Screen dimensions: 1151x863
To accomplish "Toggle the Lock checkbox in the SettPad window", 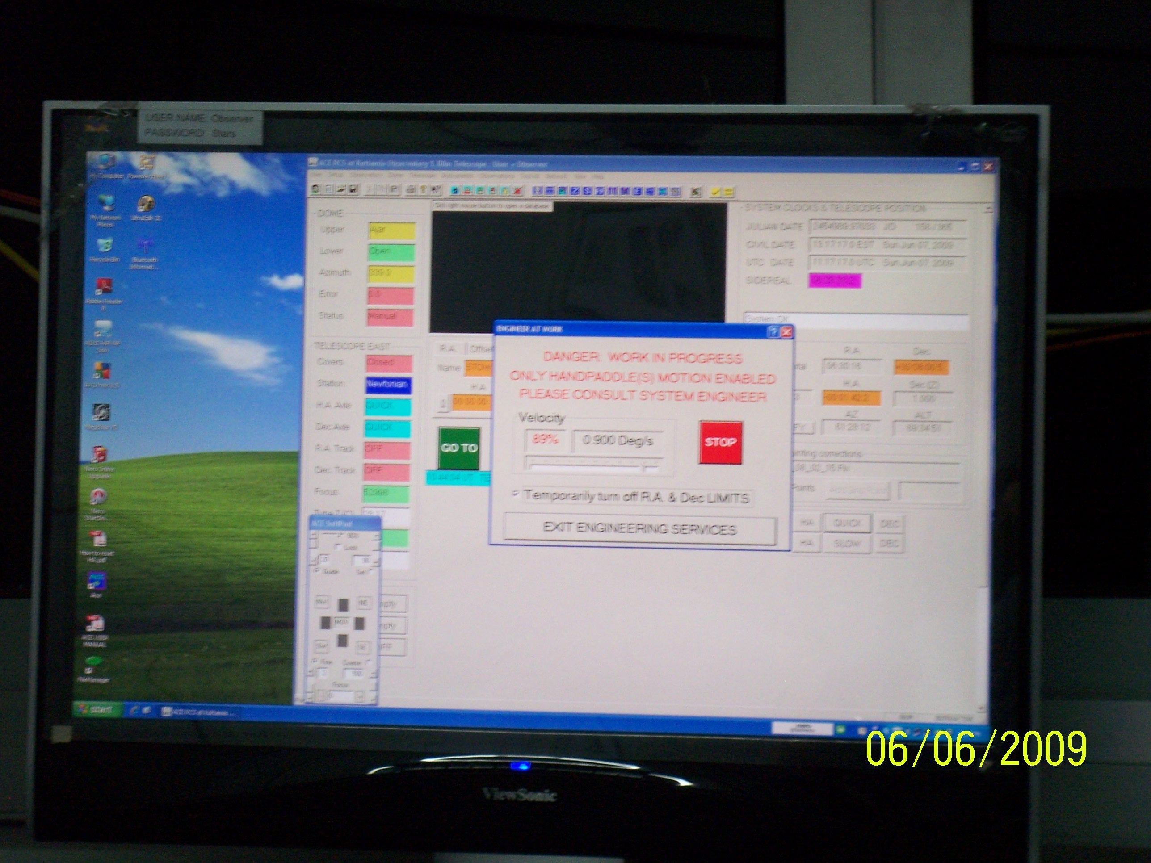I will tap(339, 547).
